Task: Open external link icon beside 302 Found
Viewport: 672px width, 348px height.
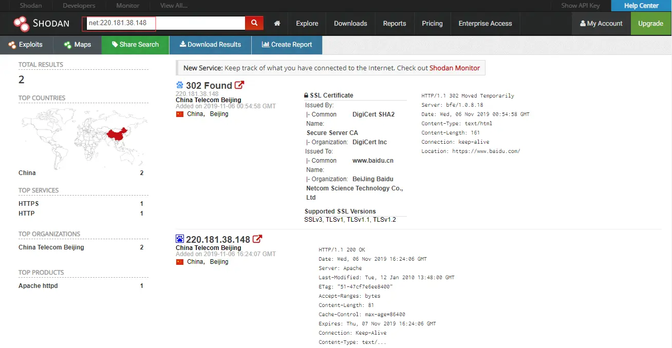Action: [239, 85]
